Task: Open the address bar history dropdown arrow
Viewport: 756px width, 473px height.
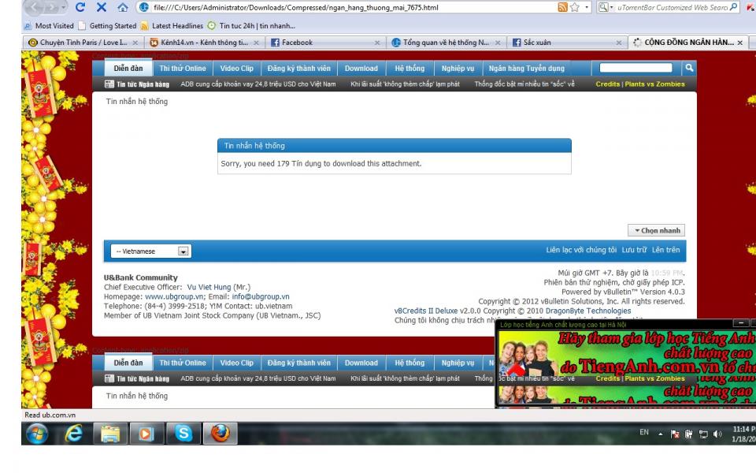Action: (x=587, y=7)
